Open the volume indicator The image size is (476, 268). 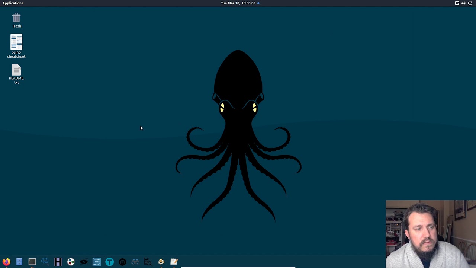coord(463,3)
